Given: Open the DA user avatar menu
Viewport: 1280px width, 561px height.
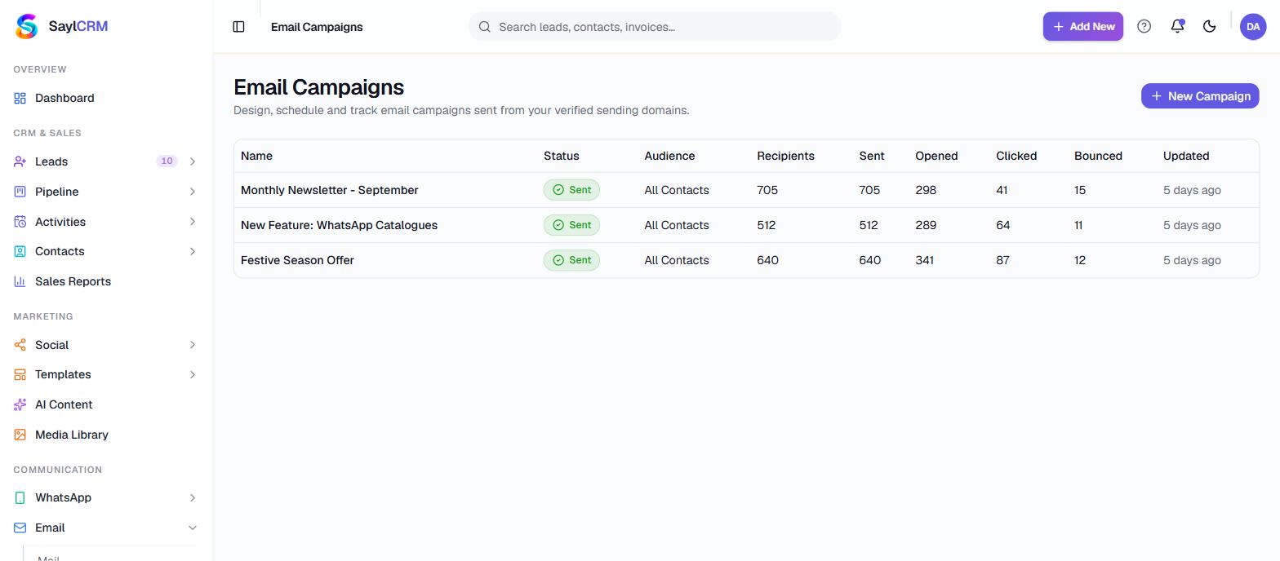Looking at the screenshot, I should click(1253, 26).
